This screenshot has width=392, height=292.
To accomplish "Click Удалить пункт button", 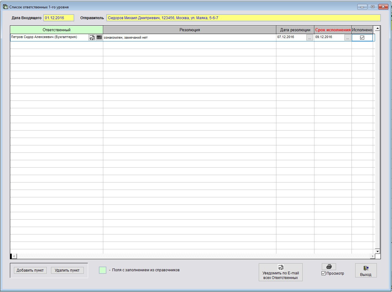I will (x=67, y=270).
